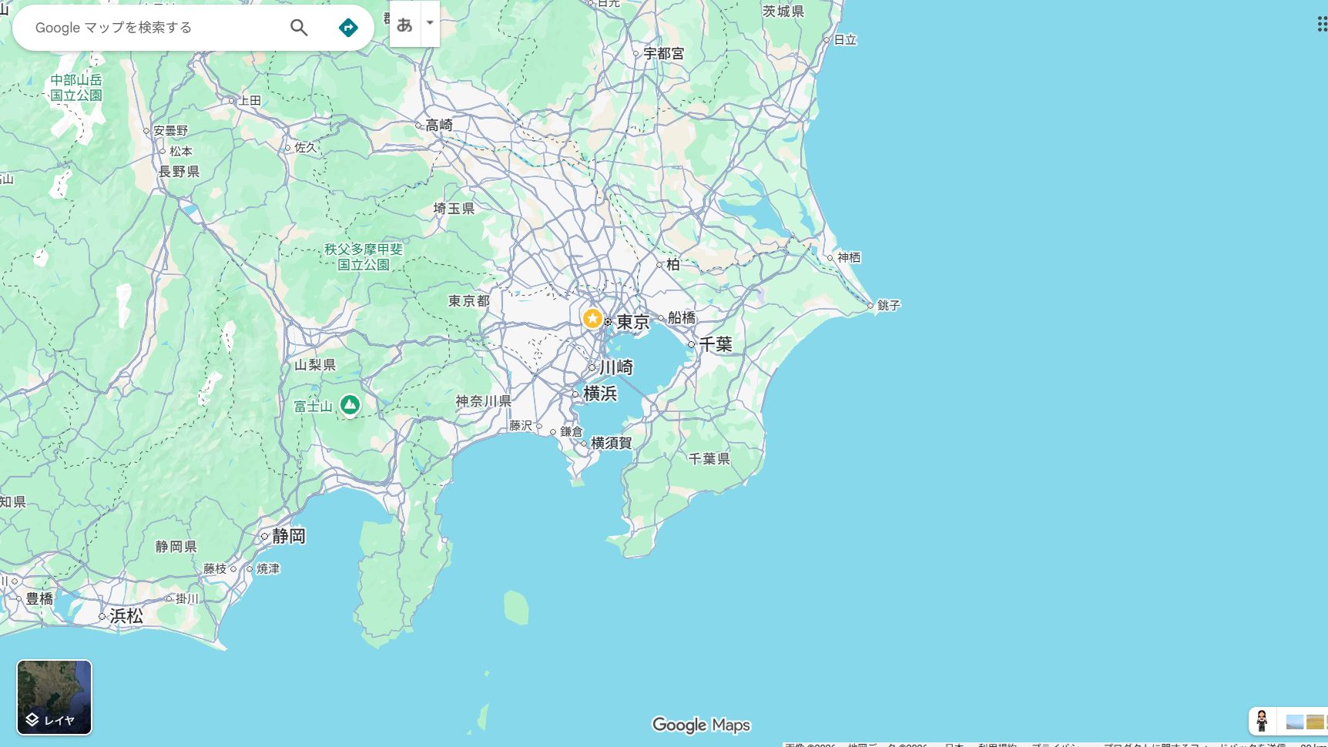
Task: Select the 豊橋 city label
Action: click(40, 598)
